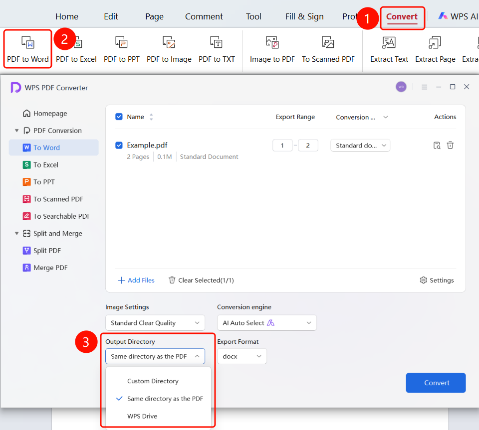
Task: Open the converter hamburger menu
Action: [424, 87]
